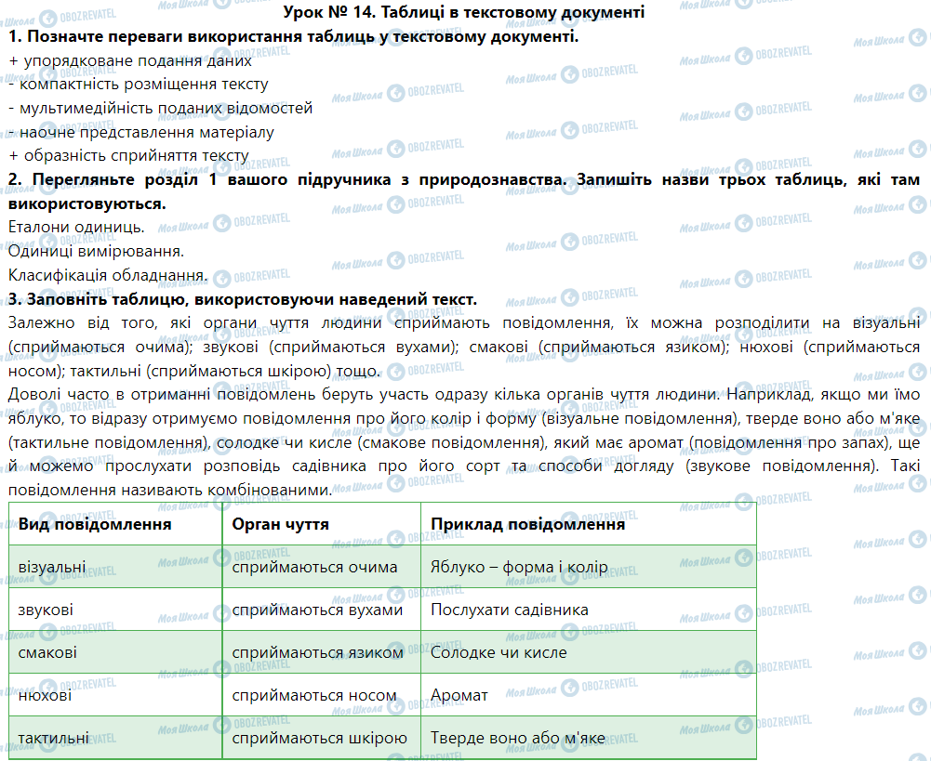This screenshot has width=931, height=761.
Task: Click the 'Вид повідомлення' column header
Action: (95, 524)
